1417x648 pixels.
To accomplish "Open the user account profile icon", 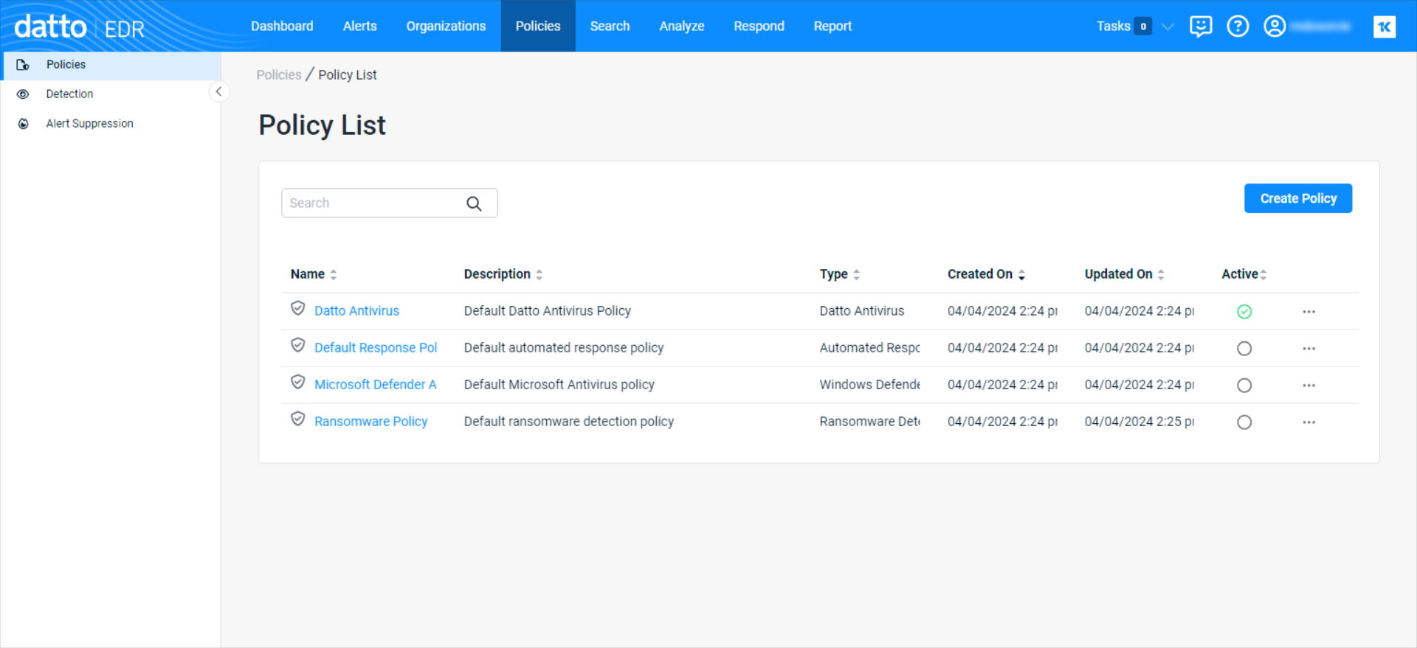I will tap(1275, 27).
